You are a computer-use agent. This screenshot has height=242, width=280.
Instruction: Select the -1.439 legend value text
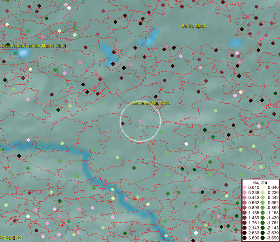[x=272, y=218]
